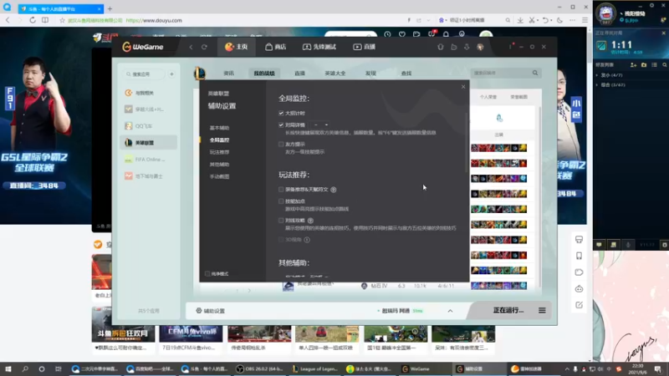Image resolution: width=669 pixels, height=376 pixels.
Task: Open browser downloads icon in toolbar
Action: (x=520, y=20)
